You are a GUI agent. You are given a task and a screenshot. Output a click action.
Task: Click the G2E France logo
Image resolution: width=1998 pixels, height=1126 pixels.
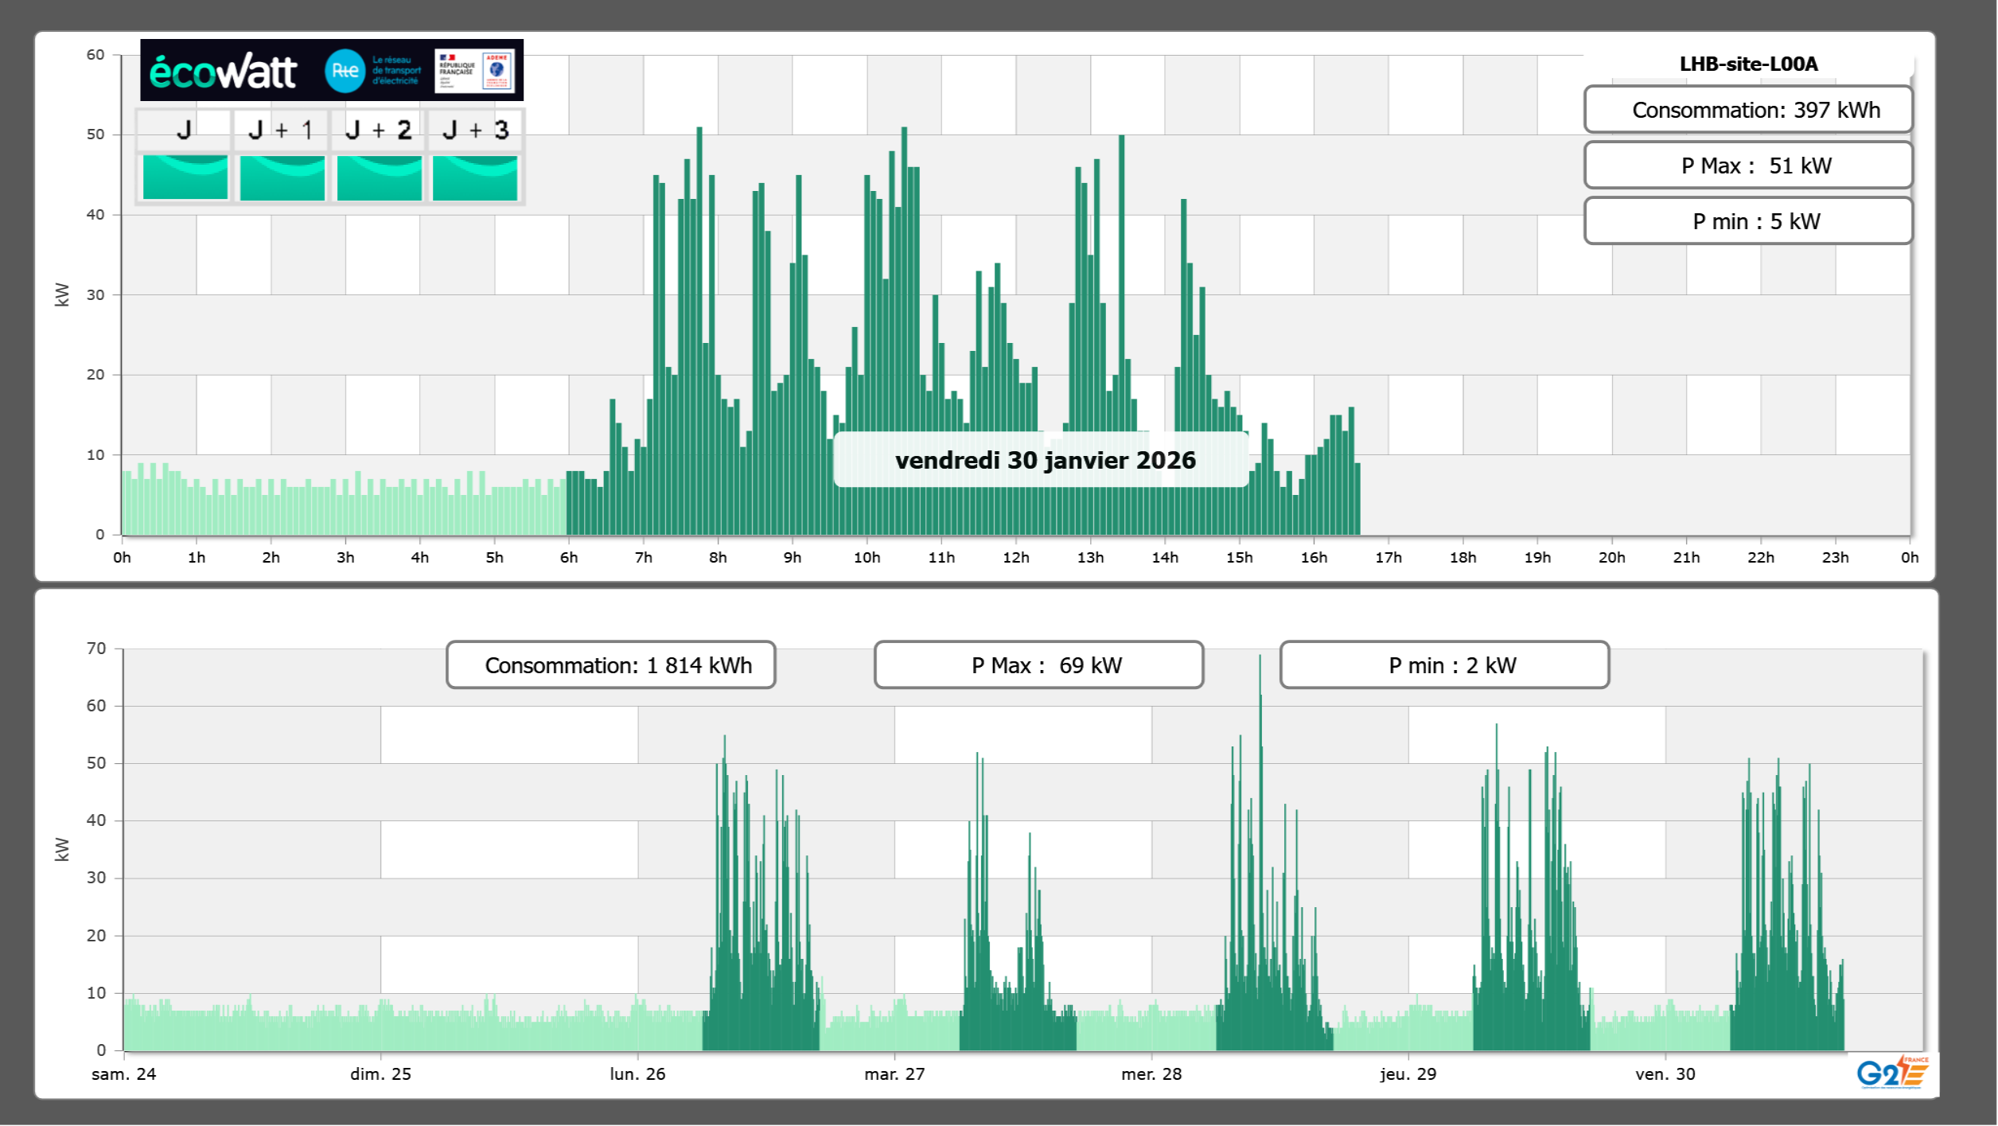1892,1073
